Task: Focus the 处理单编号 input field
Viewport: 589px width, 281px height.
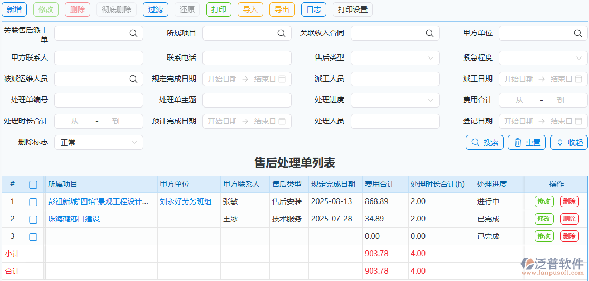Action: [99, 100]
